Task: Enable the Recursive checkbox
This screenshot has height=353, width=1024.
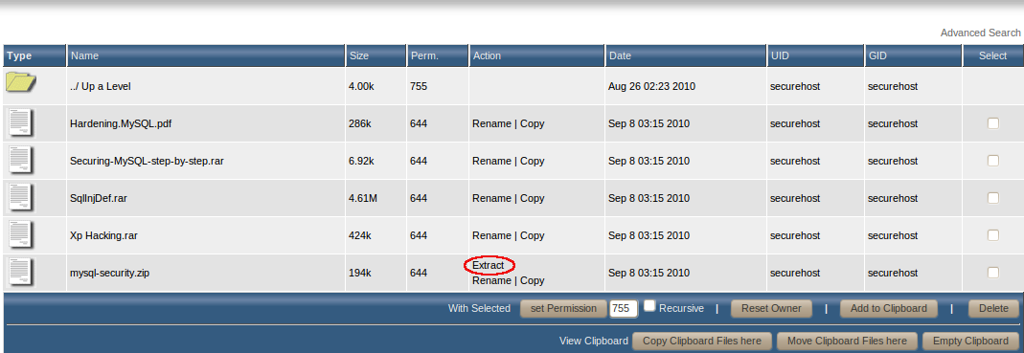Action: pyautogui.click(x=649, y=305)
